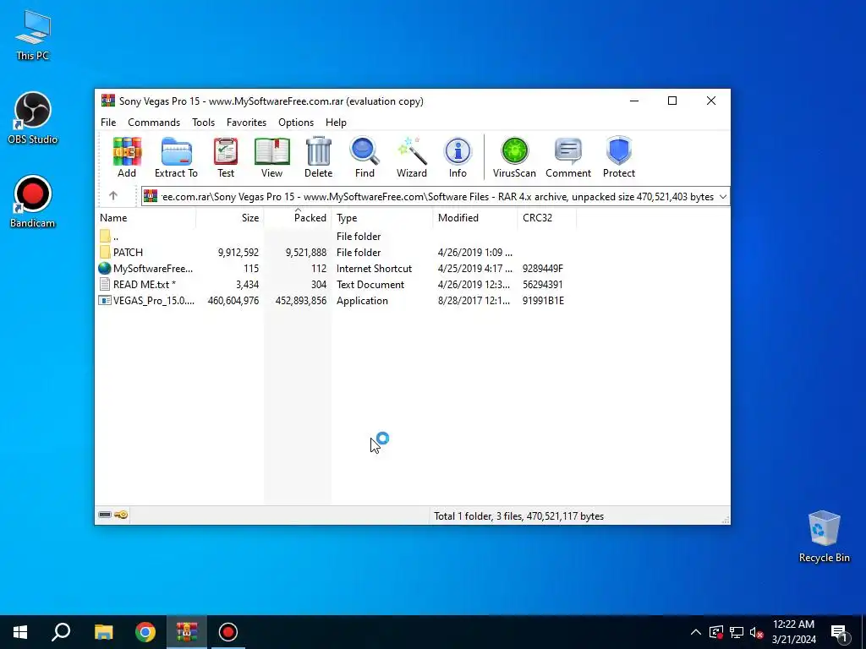Open the Windows Start button
This screenshot has width=866, height=649.
[x=20, y=632]
